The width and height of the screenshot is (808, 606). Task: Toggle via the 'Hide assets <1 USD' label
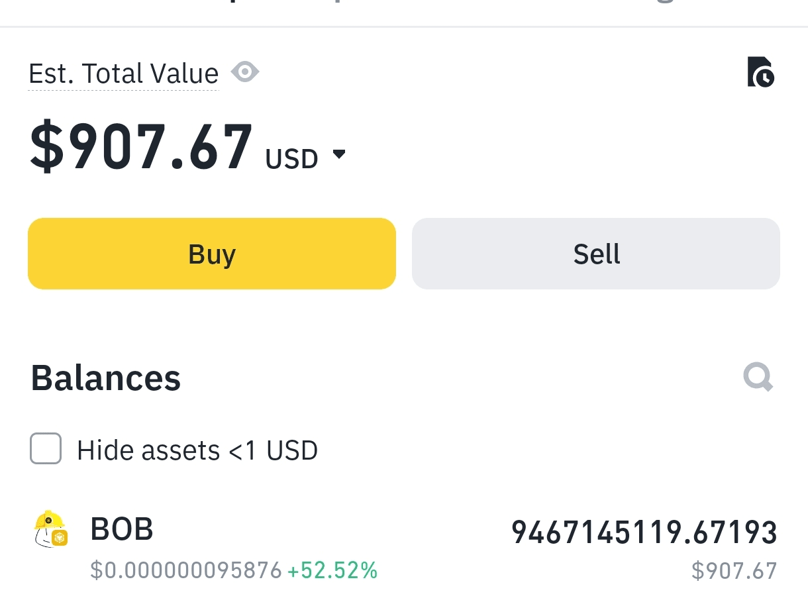click(197, 450)
